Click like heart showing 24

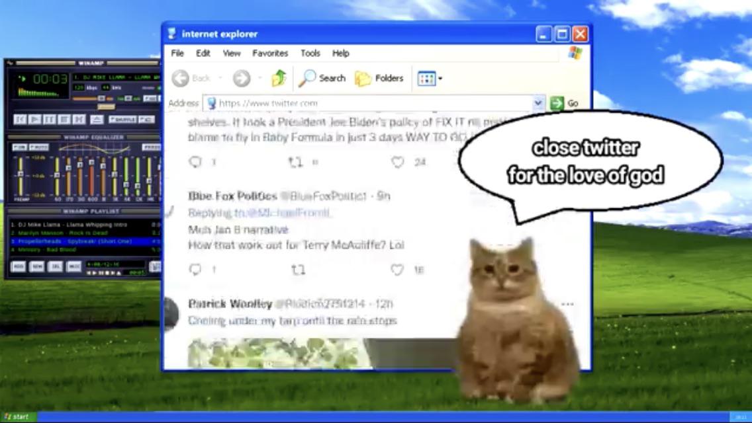coord(398,162)
